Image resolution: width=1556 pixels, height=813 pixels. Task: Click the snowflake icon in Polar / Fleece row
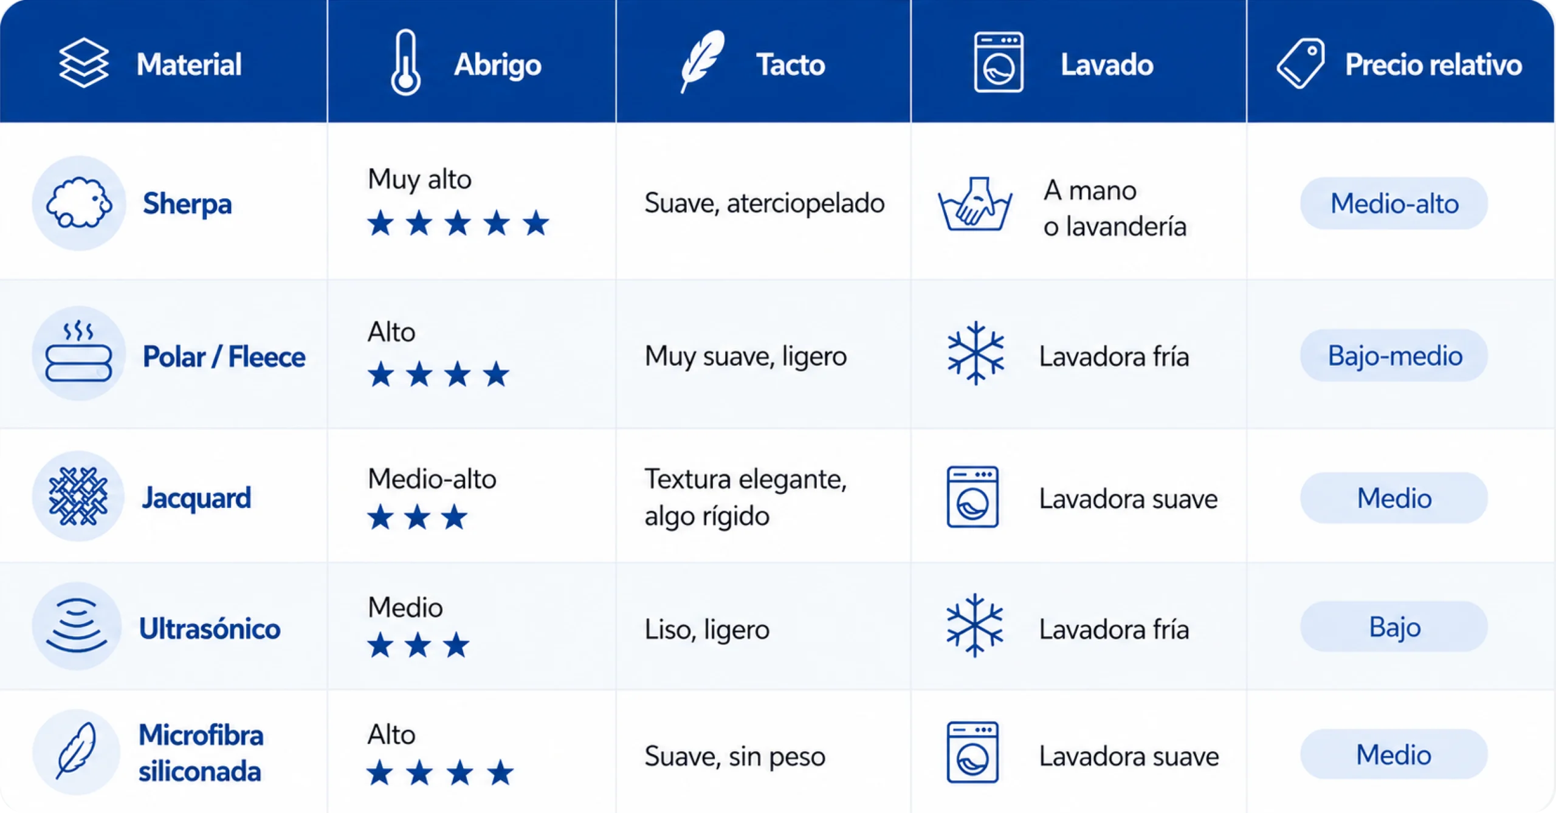(x=976, y=354)
